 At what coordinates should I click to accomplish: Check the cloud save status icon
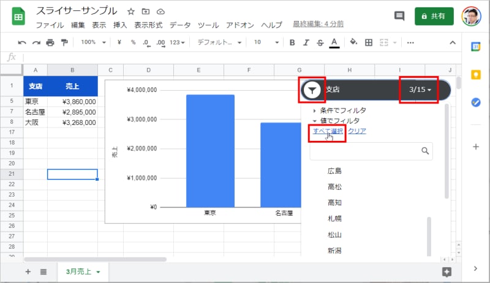coord(160,12)
